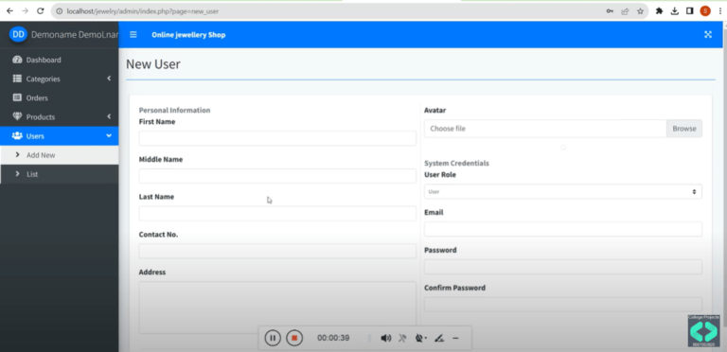The image size is (727, 352).
Task: Focus the Confirm Password field
Action: (x=563, y=305)
